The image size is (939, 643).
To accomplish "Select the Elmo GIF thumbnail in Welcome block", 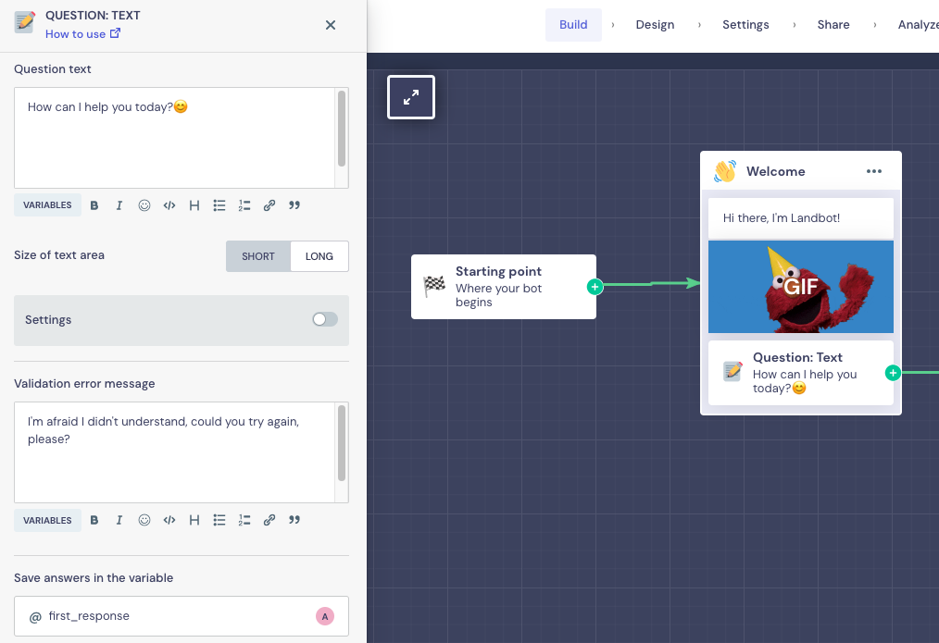I will 801,287.
